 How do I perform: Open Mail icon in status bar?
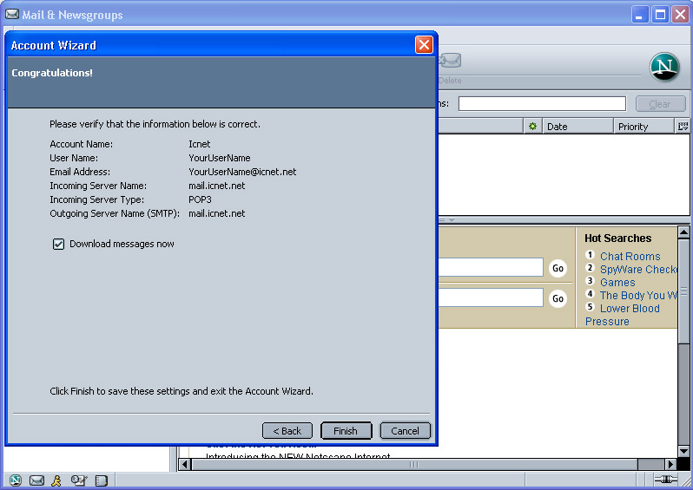click(36, 480)
